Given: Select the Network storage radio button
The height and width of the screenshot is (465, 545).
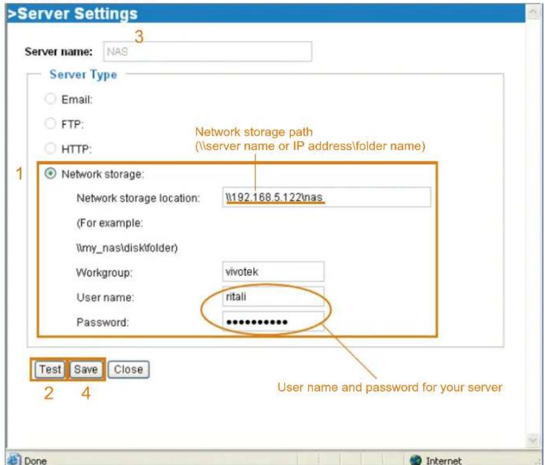Looking at the screenshot, I should 51,173.
